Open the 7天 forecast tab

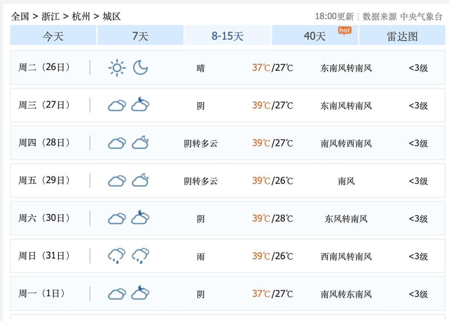pos(140,36)
